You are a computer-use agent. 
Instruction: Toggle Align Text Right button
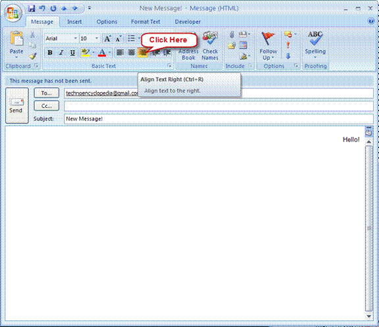143,53
